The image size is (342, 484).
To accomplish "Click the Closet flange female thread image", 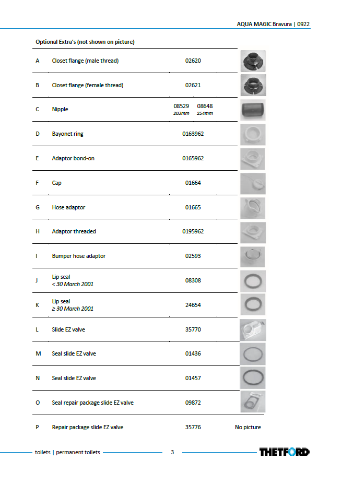I will pyautogui.click(x=253, y=85).
